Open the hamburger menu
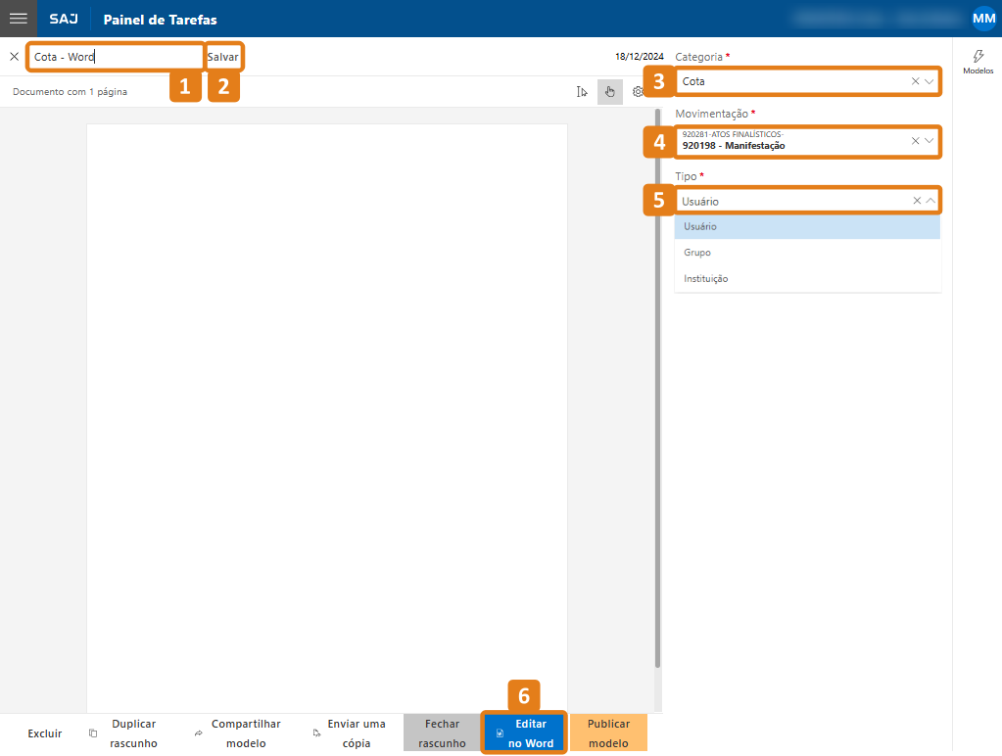 tap(18, 19)
